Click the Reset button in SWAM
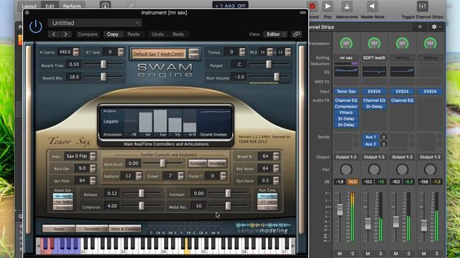 point(58,229)
